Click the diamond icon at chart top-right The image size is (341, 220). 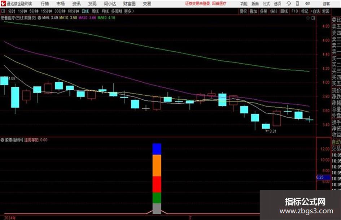coord(308,18)
